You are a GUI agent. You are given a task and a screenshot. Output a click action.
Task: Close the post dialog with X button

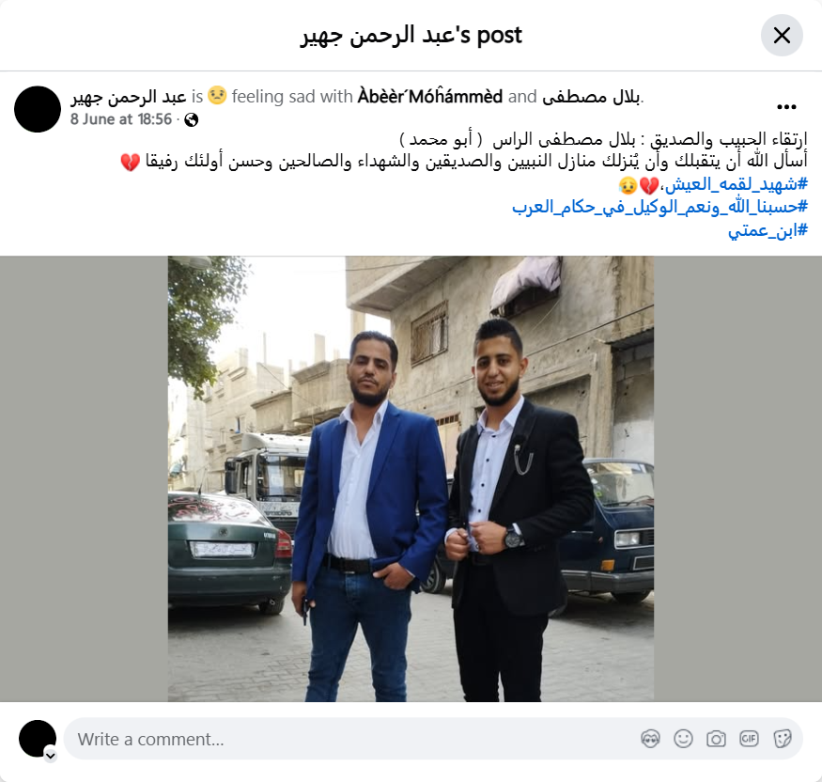coord(782,35)
